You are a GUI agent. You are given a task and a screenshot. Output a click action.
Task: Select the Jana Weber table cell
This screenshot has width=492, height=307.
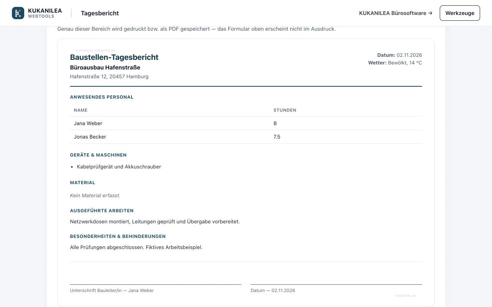(88, 123)
